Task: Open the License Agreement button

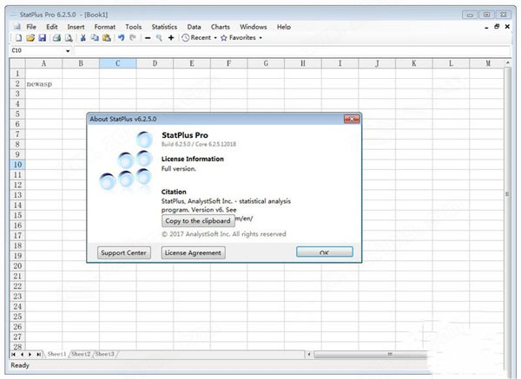Action: pos(193,252)
